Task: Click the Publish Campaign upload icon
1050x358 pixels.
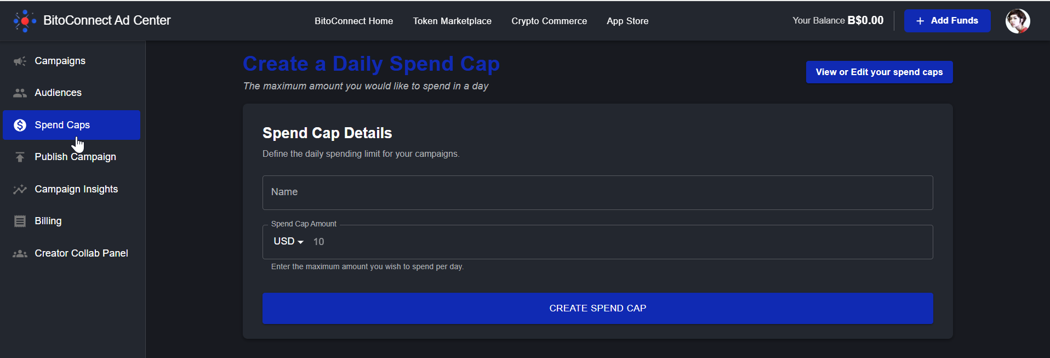Action: (20, 157)
